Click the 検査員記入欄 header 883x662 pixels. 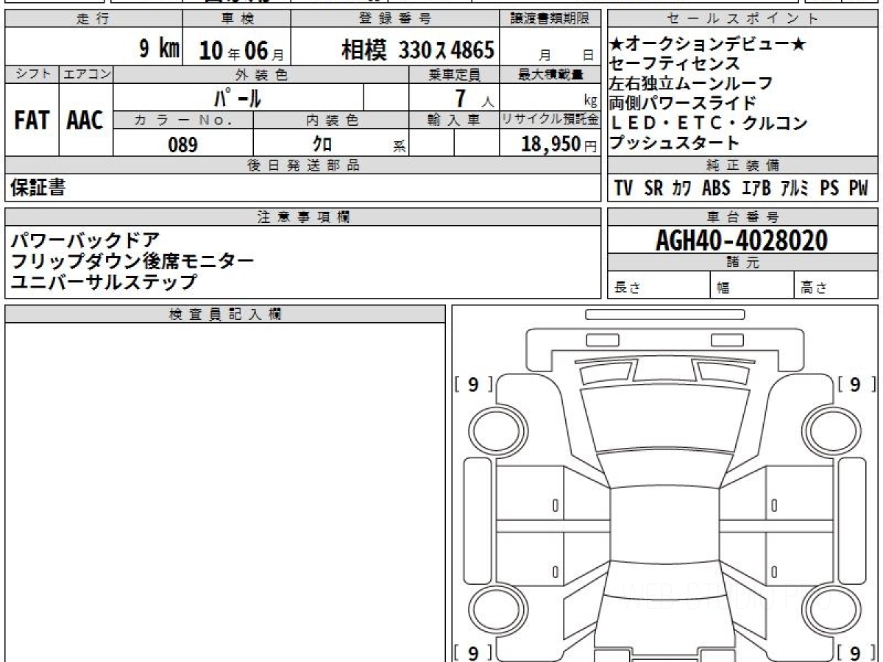(x=225, y=314)
